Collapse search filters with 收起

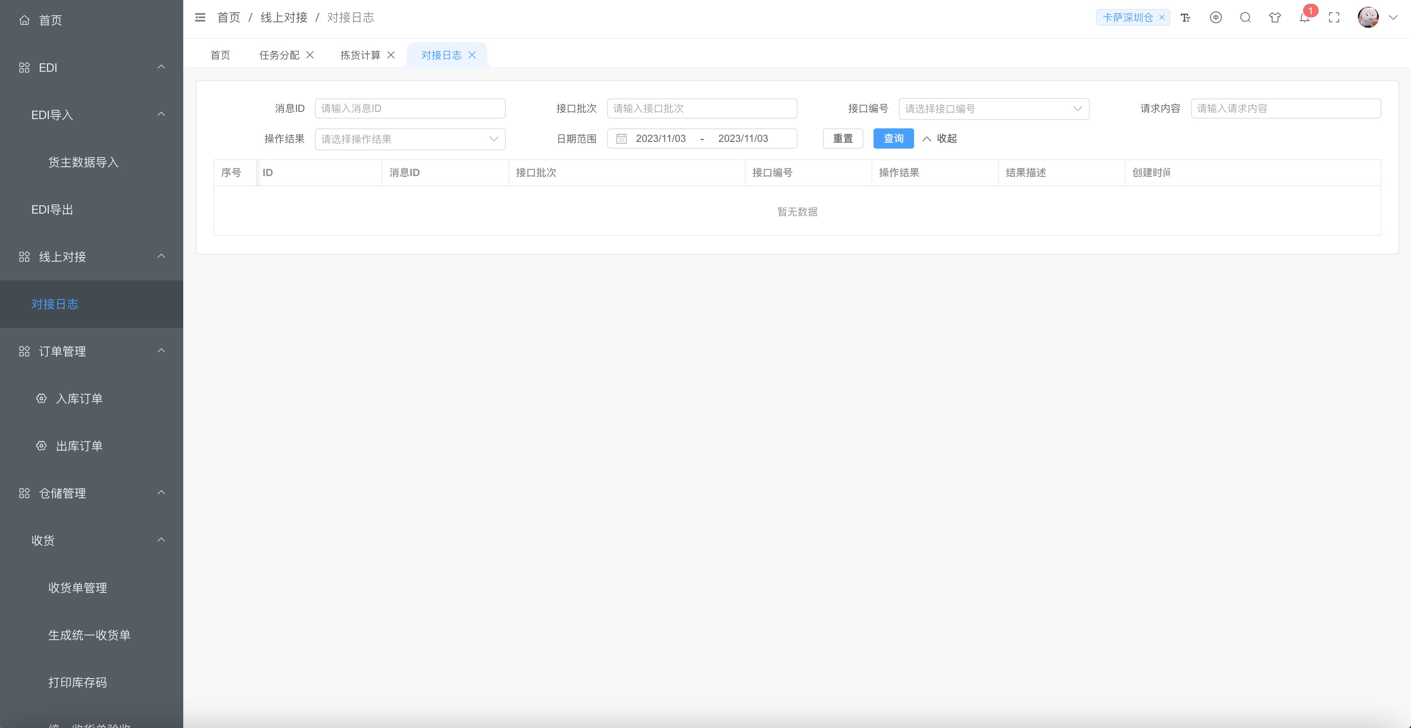coord(940,139)
